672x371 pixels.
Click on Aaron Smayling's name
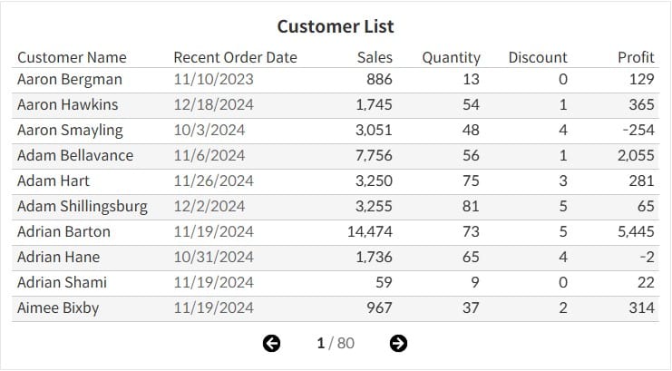coord(70,130)
